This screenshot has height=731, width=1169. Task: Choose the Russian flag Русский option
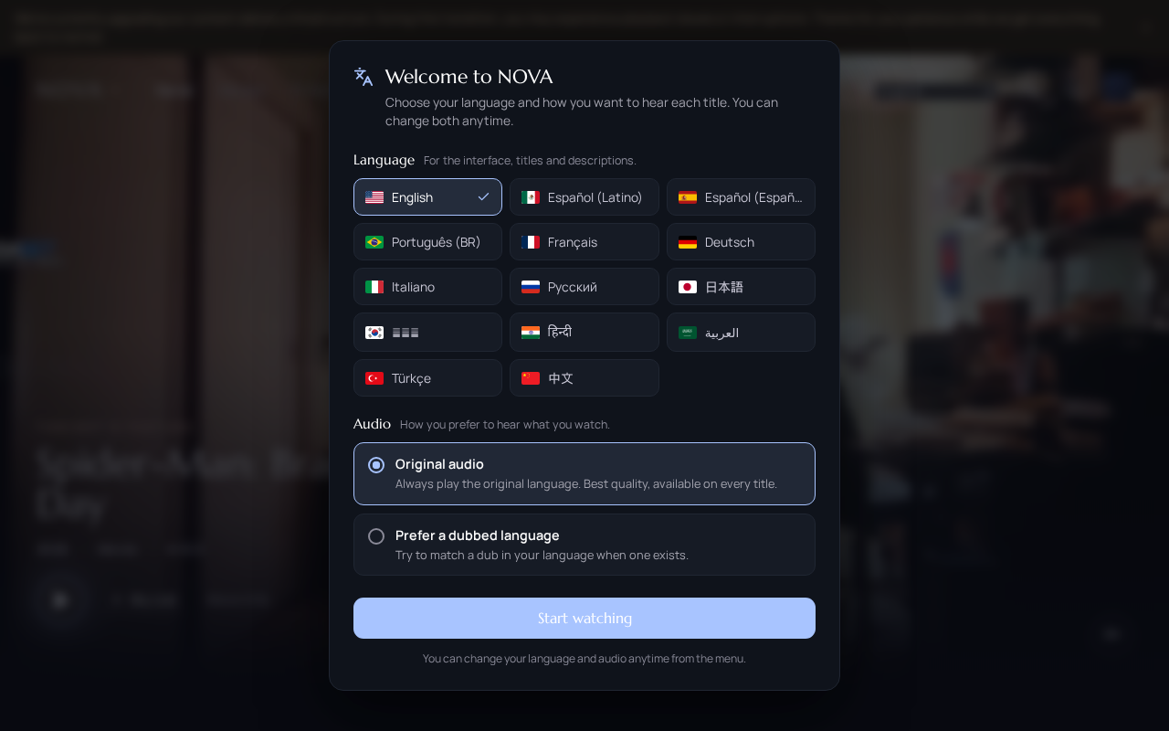point(584,286)
